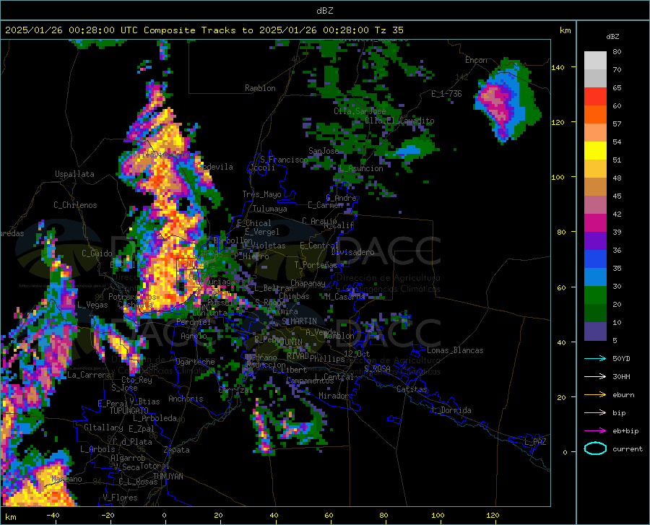Click the cyan 'current' ellipse symbol
Viewport: 650px width, 525px height.
click(x=595, y=448)
